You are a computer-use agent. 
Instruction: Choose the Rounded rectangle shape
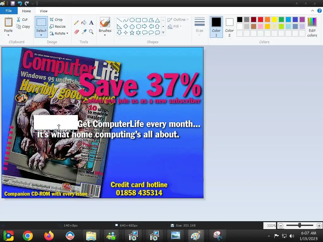145,20
